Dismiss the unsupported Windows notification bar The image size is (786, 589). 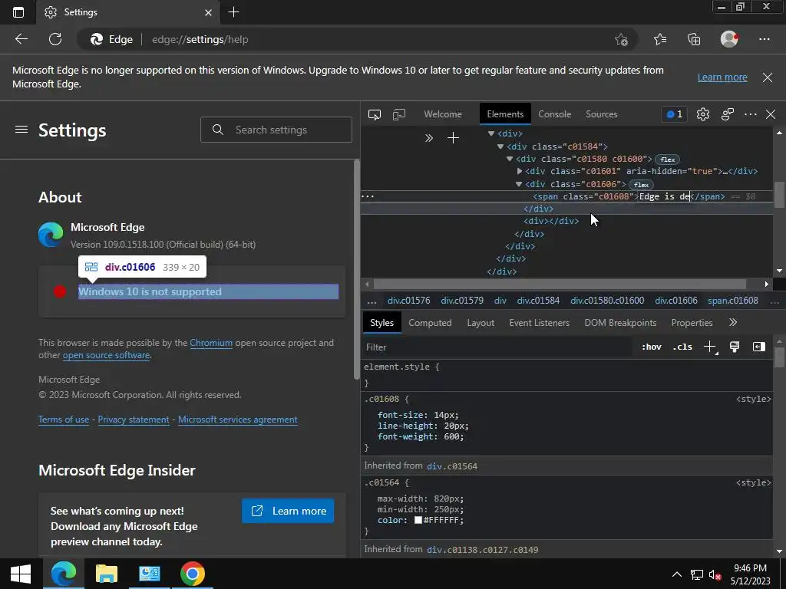pyautogui.click(x=767, y=77)
